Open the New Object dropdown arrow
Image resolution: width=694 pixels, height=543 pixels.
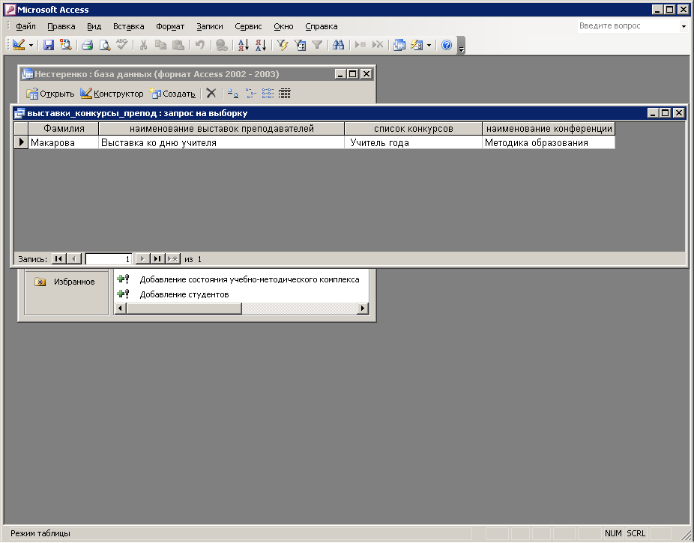tap(429, 45)
